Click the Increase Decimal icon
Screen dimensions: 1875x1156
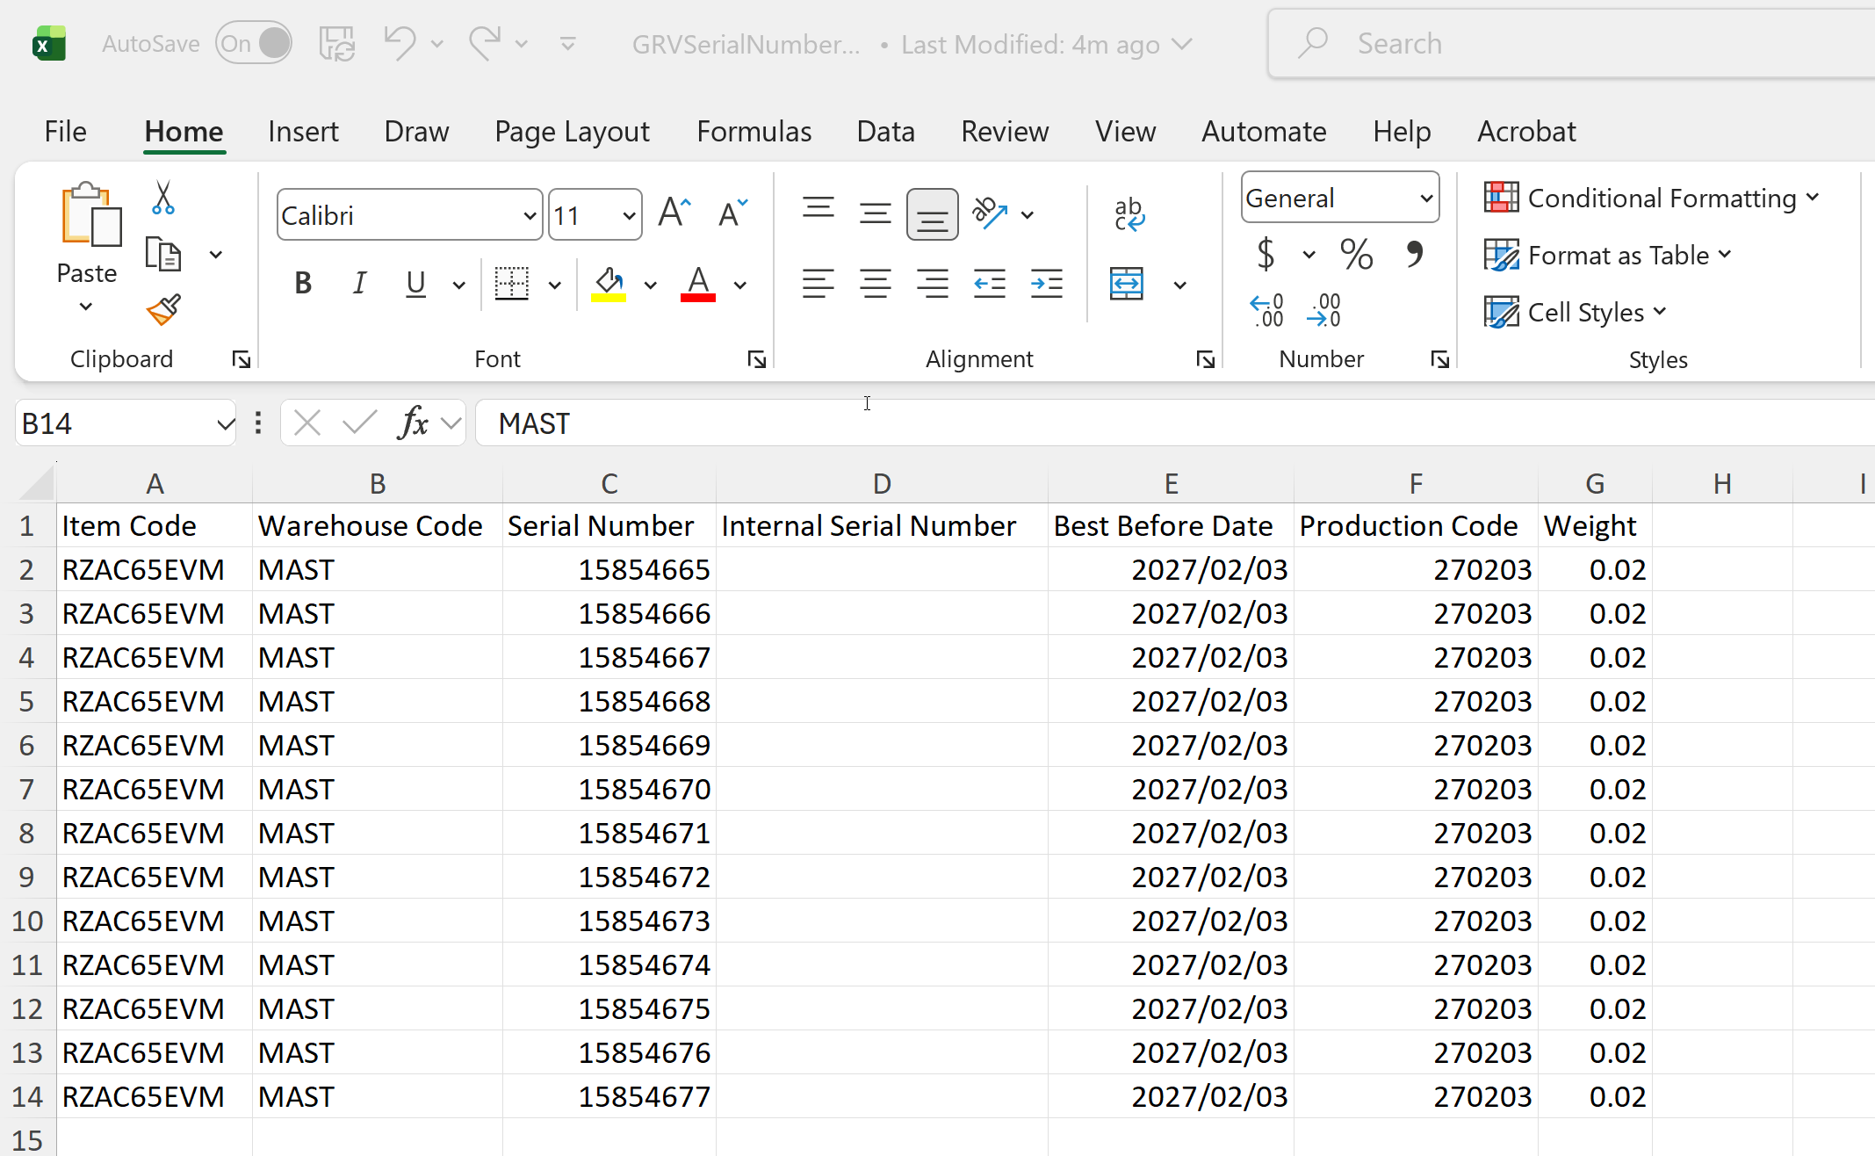pyautogui.click(x=1266, y=311)
